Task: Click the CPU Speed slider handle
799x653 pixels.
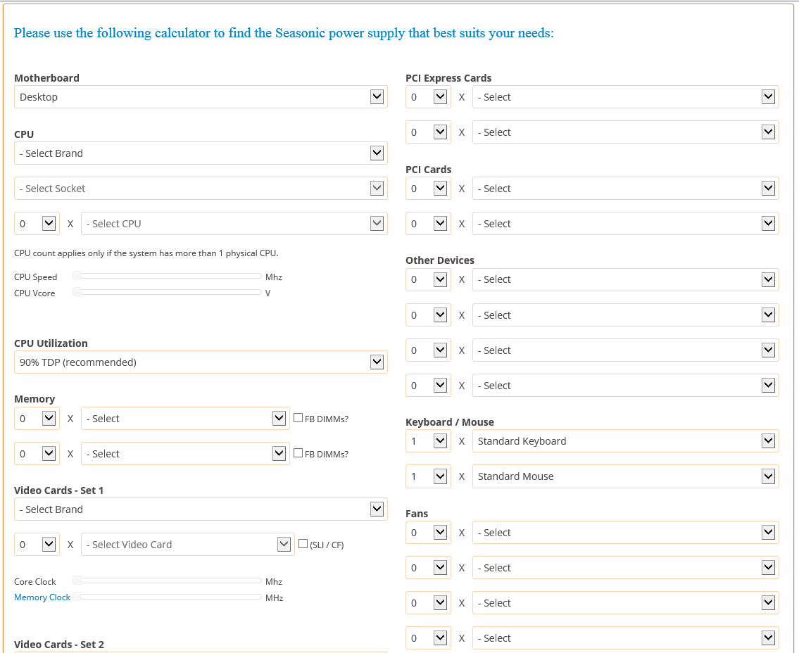Action: coord(77,276)
